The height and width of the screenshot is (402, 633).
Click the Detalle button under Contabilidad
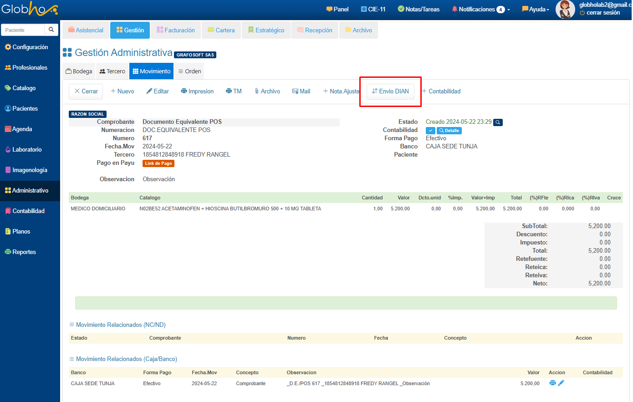point(449,131)
